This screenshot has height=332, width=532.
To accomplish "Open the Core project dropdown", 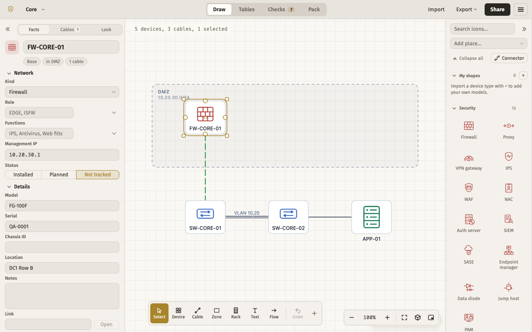I will pos(35,10).
